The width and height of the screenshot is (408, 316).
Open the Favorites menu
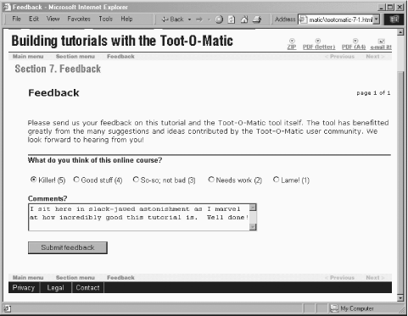(x=79, y=19)
